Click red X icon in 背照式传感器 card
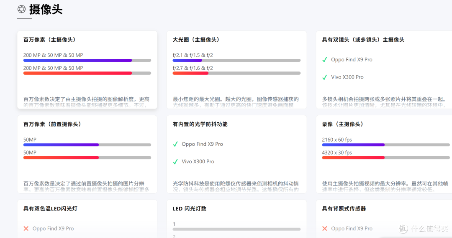The width and height of the screenshot is (452, 238). pyautogui.click(x=324, y=228)
